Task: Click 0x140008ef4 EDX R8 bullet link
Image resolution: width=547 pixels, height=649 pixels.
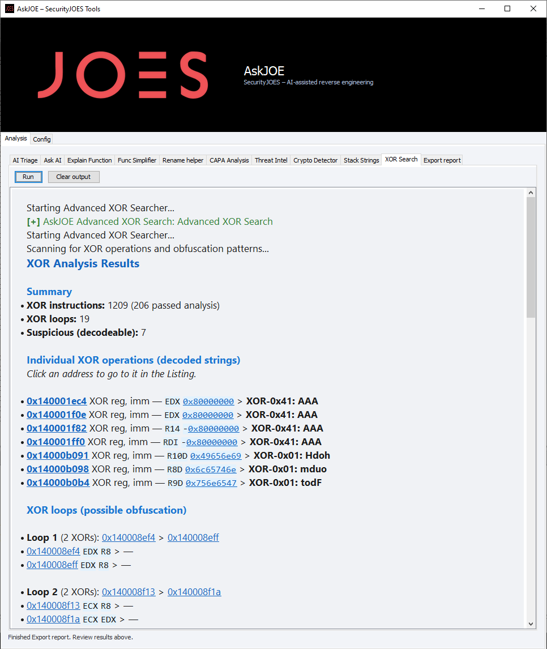Action: tap(53, 552)
